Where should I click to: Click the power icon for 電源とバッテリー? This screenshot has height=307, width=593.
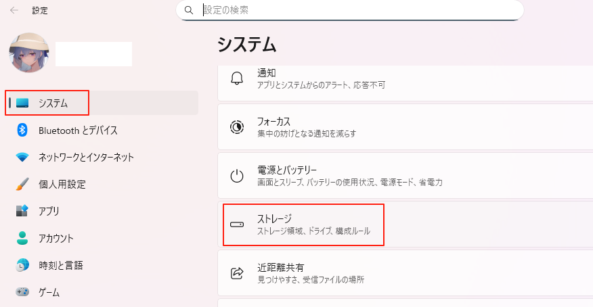(x=237, y=176)
